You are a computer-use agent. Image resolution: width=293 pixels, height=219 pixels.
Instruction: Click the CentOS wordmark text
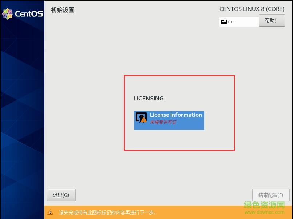(29, 14)
